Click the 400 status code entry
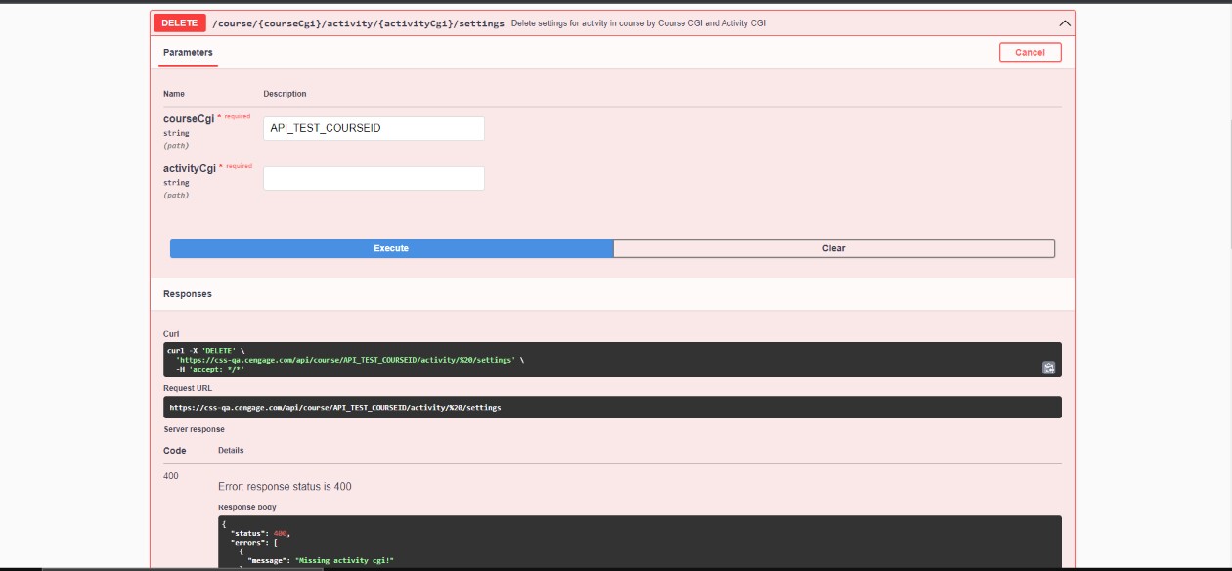Viewport: 1232px width, 571px height. [x=172, y=473]
